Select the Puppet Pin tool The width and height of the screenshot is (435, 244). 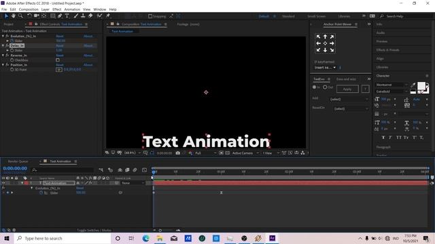[108, 16]
